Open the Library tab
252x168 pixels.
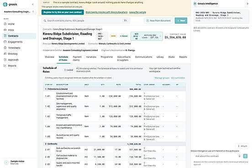coord(160,57)
